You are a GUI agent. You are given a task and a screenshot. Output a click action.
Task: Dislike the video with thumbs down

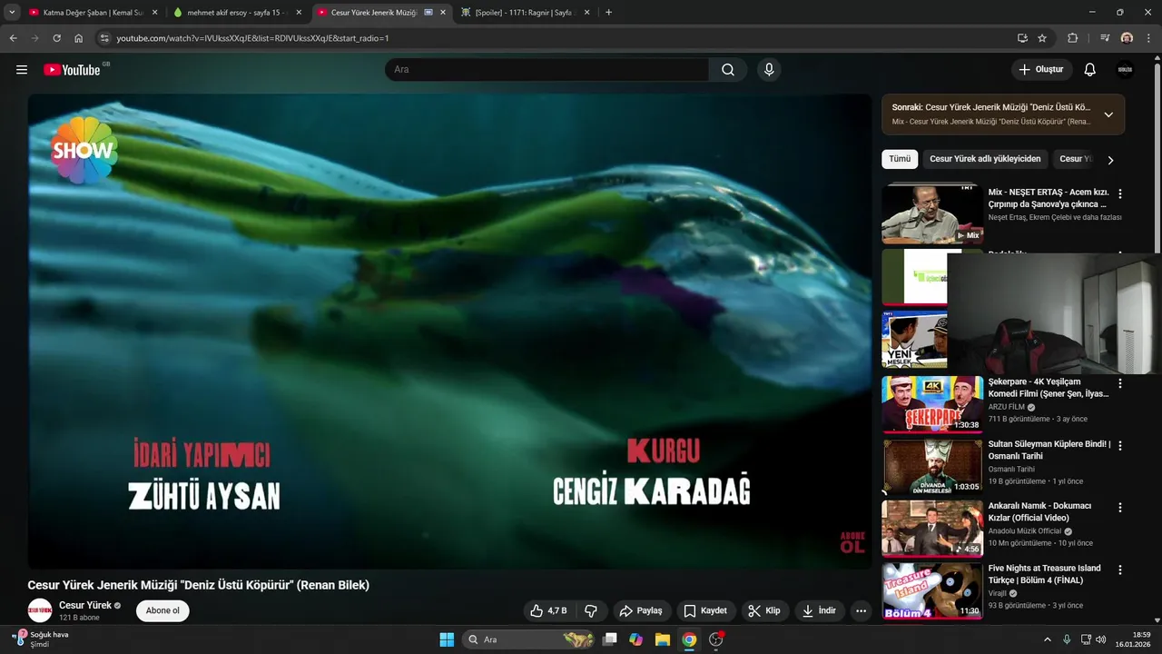591,610
